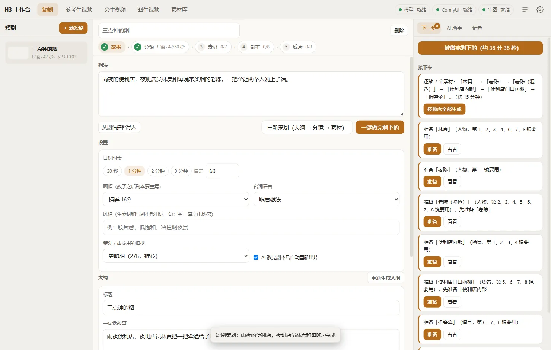Go to step 3 素材
This screenshot has height=350, width=551.
coord(213,47)
